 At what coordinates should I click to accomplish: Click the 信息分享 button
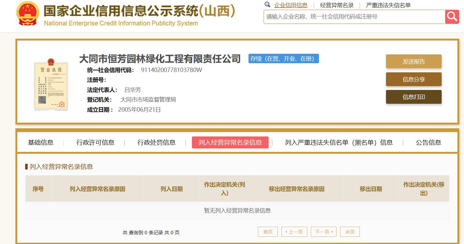pos(414,79)
